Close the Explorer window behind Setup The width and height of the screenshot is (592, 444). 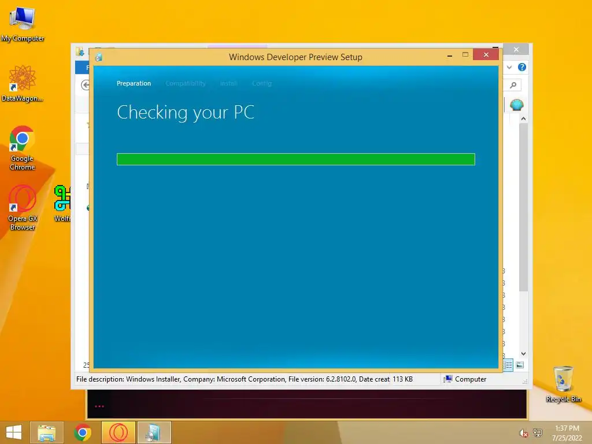pyautogui.click(x=516, y=50)
